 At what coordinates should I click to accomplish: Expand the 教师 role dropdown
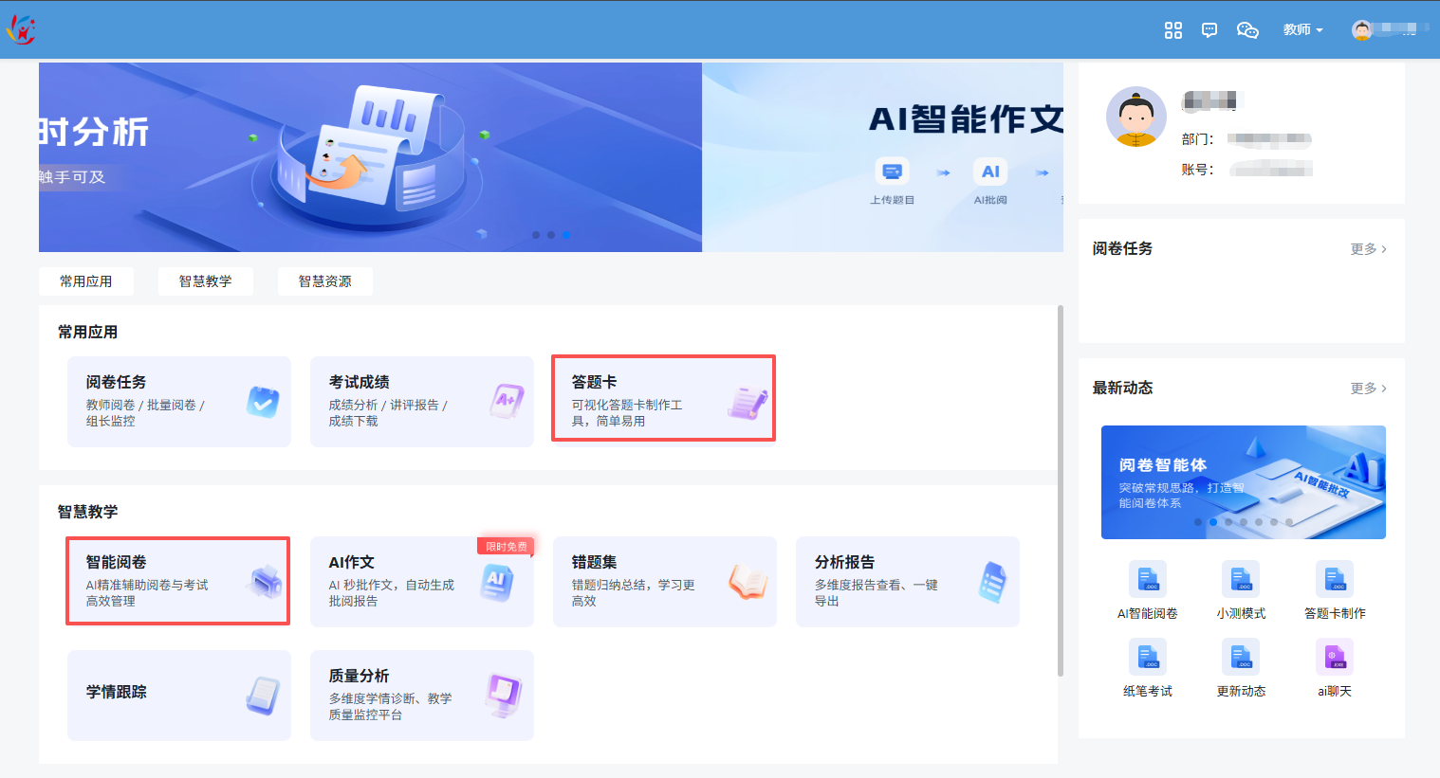(1302, 29)
